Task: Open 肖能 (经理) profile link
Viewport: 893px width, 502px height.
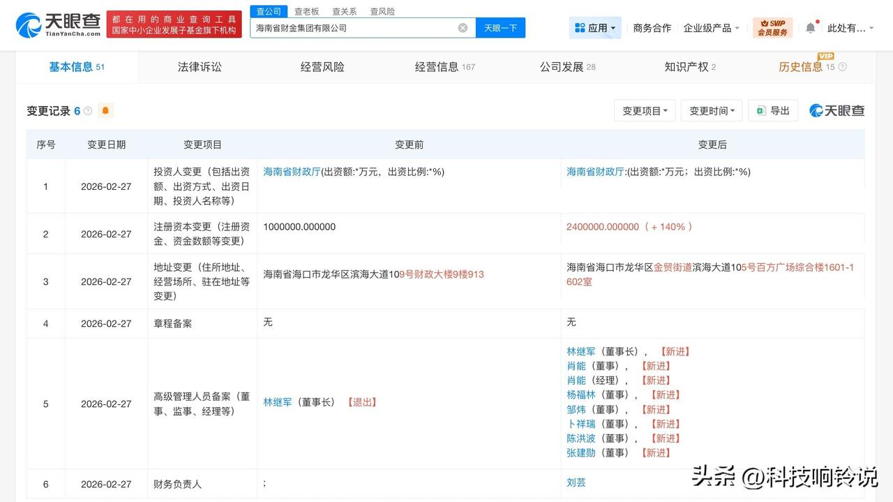Action: pos(576,381)
